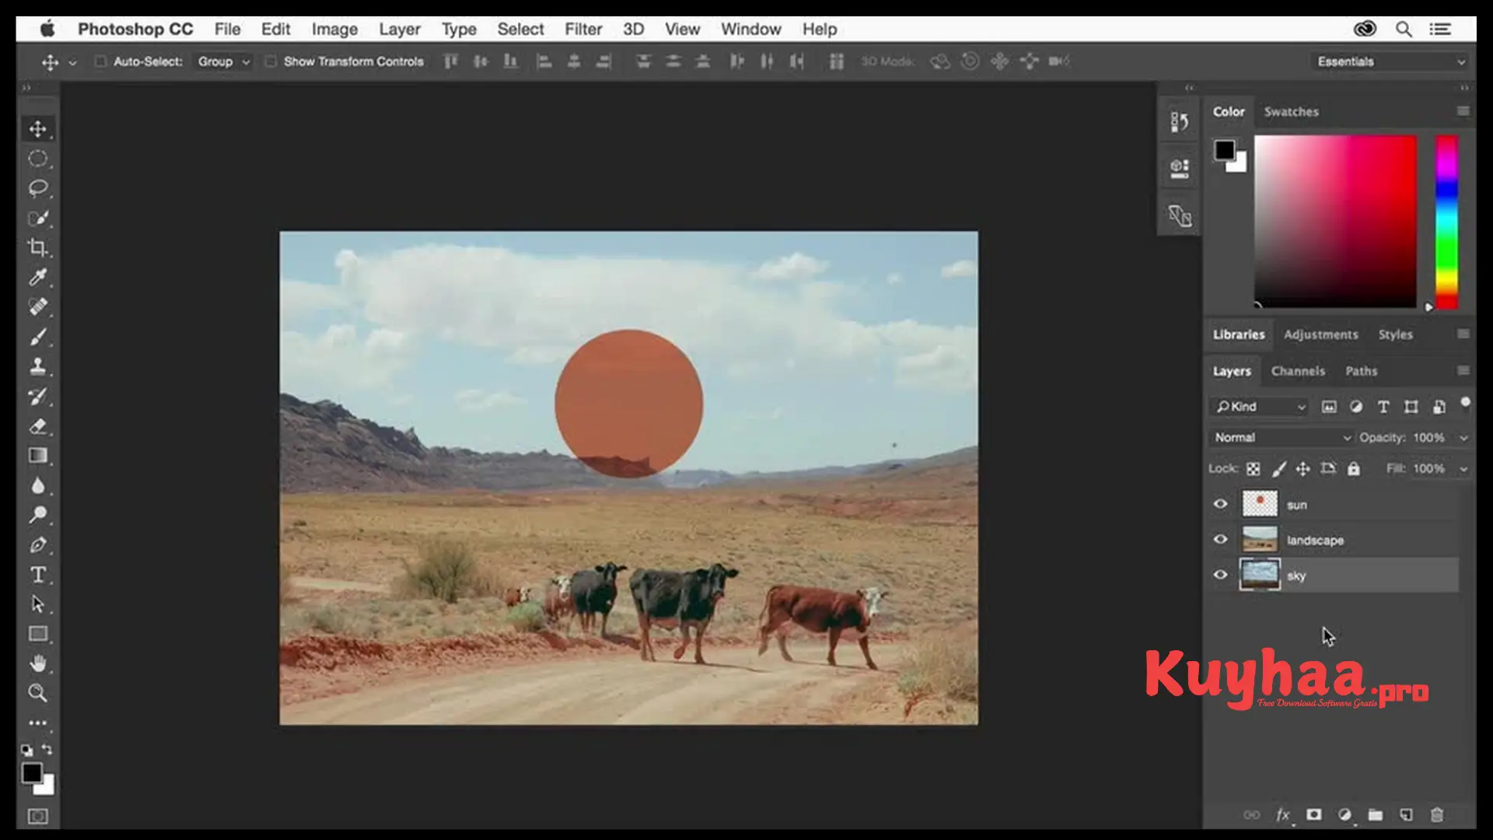
Task: Select the Crop tool
Action: pos(37,248)
